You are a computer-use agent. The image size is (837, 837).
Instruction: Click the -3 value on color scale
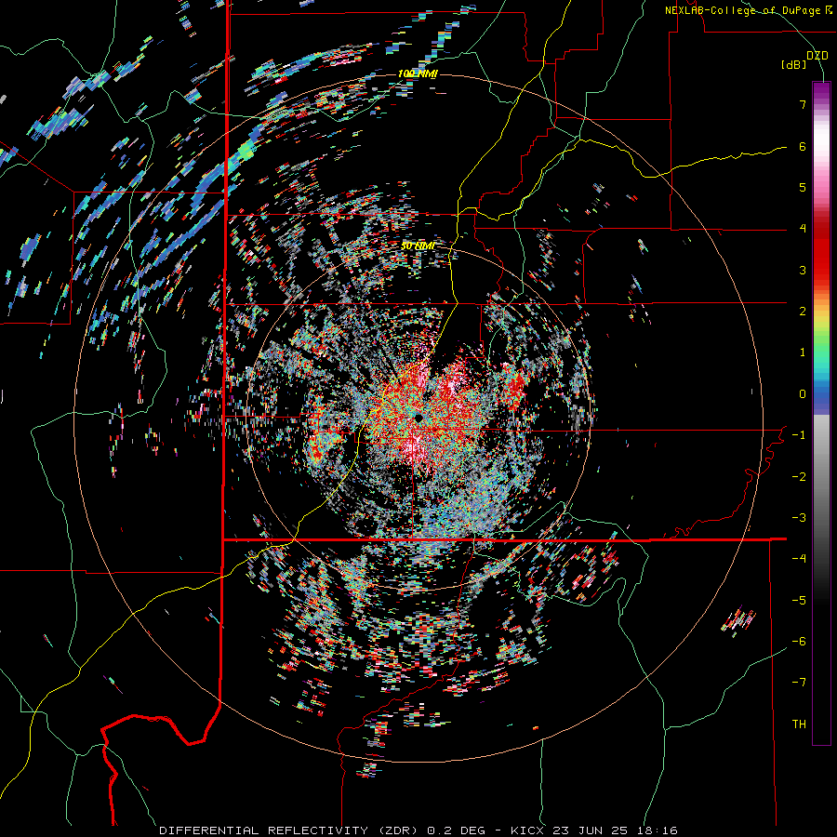(799, 518)
